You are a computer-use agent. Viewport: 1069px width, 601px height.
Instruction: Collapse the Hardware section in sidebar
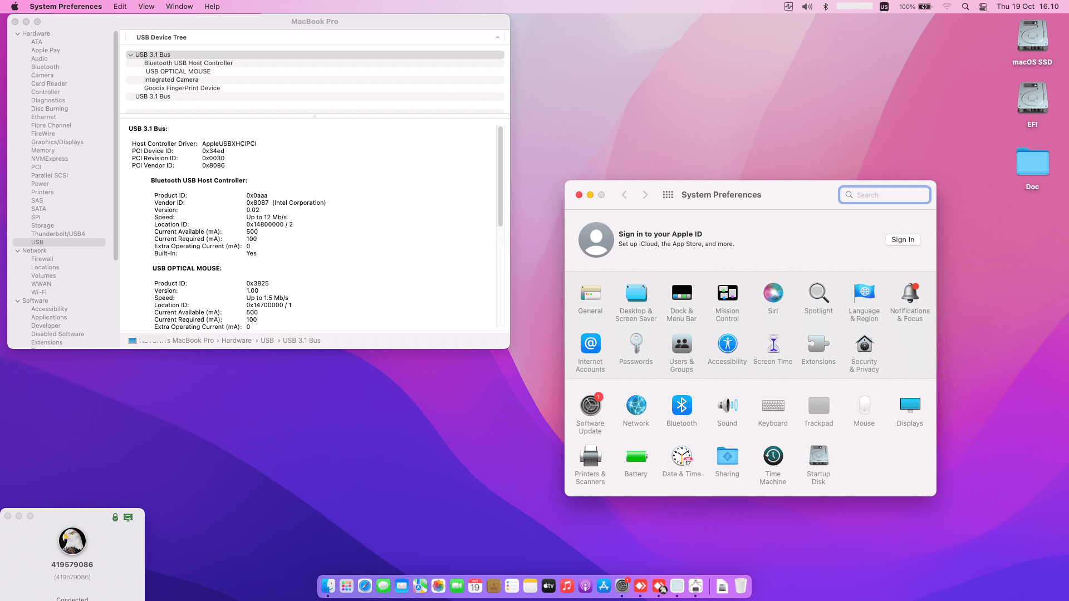coord(18,34)
